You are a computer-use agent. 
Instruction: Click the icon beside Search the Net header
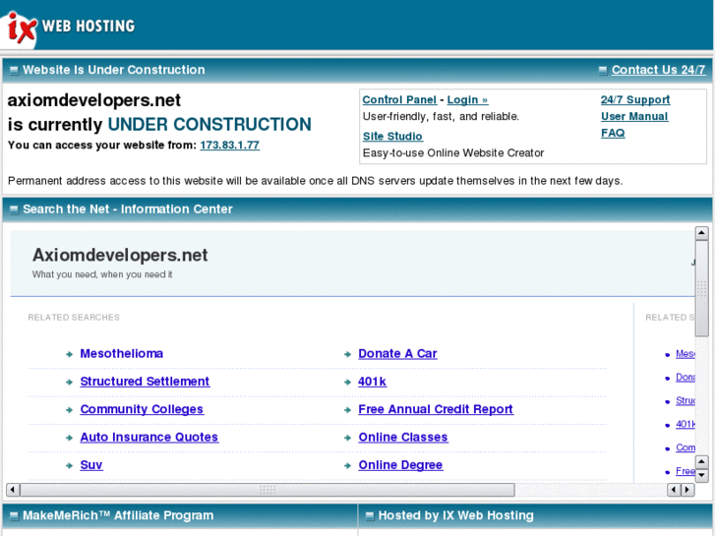(14, 209)
